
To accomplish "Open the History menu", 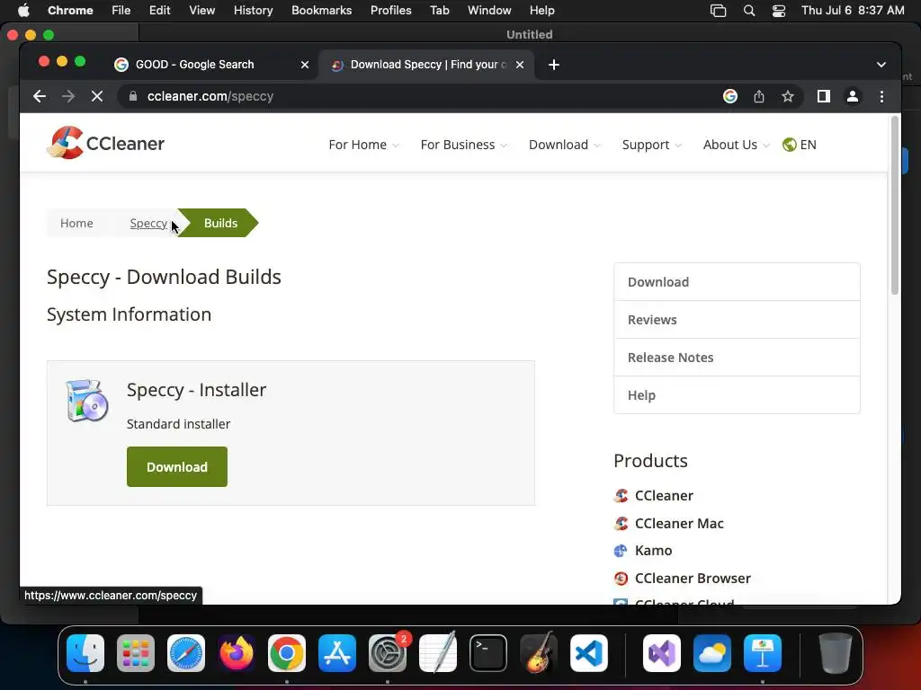I will click(x=253, y=11).
